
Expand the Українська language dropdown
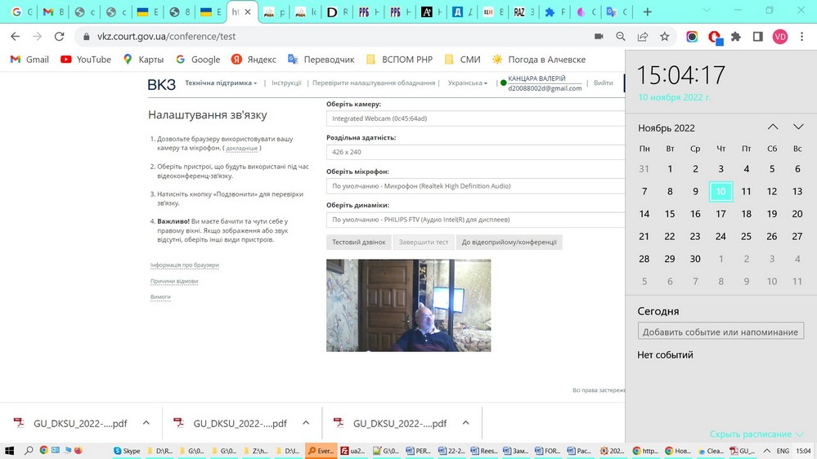click(x=467, y=82)
